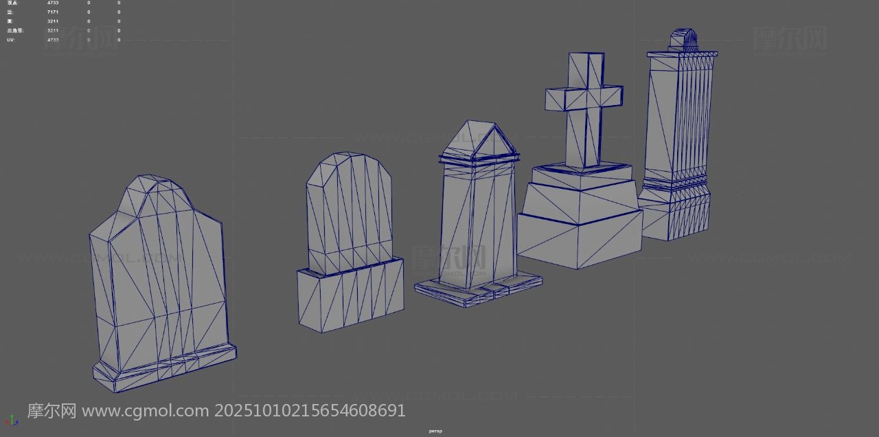
Task: Click the flat slab under the peaked-roof tombstone
Action: pos(478,287)
